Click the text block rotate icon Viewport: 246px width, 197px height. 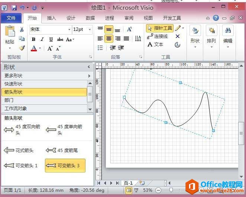click(178, 45)
